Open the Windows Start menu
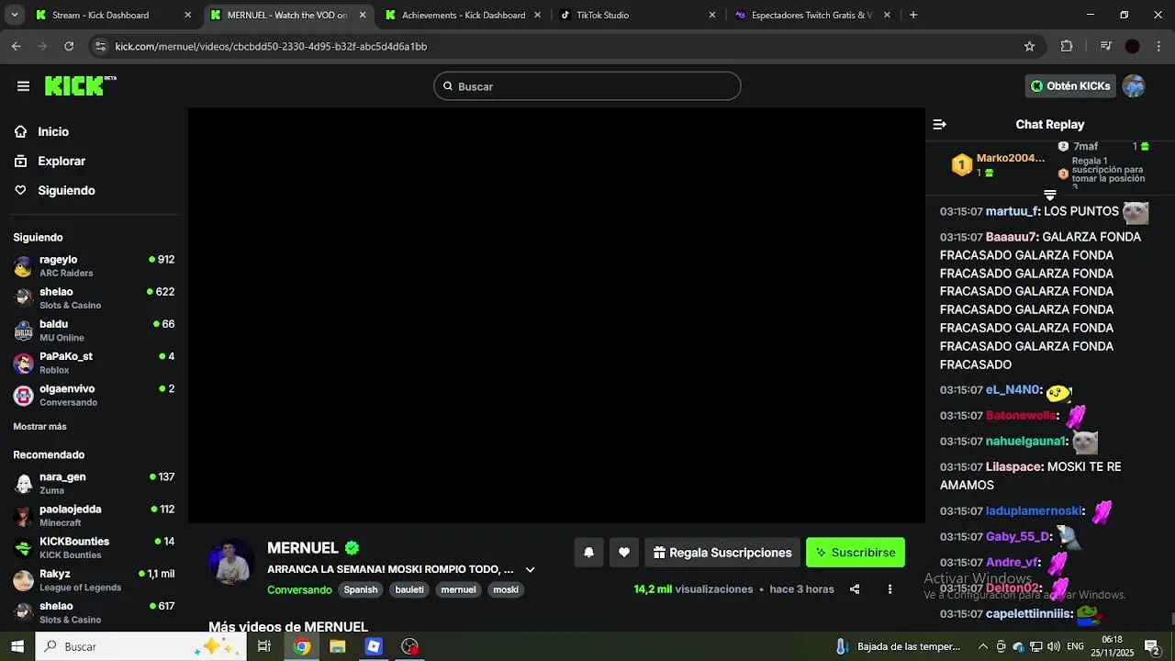Image resolution: width=1175 pixels, height=661 pixels. (17, 646)
